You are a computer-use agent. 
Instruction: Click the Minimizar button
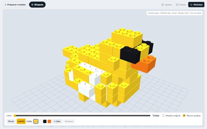click(196, 5)
